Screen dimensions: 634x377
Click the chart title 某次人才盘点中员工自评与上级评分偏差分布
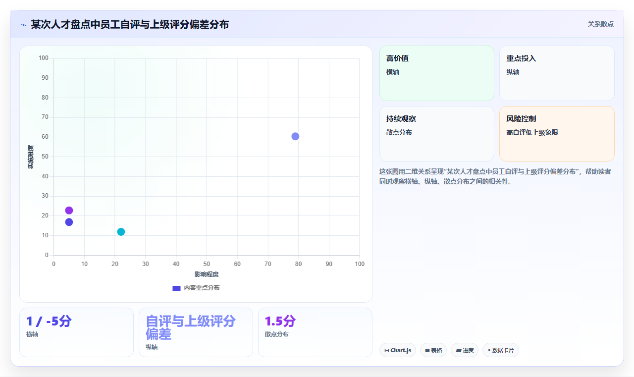click(x=130, y=24)
